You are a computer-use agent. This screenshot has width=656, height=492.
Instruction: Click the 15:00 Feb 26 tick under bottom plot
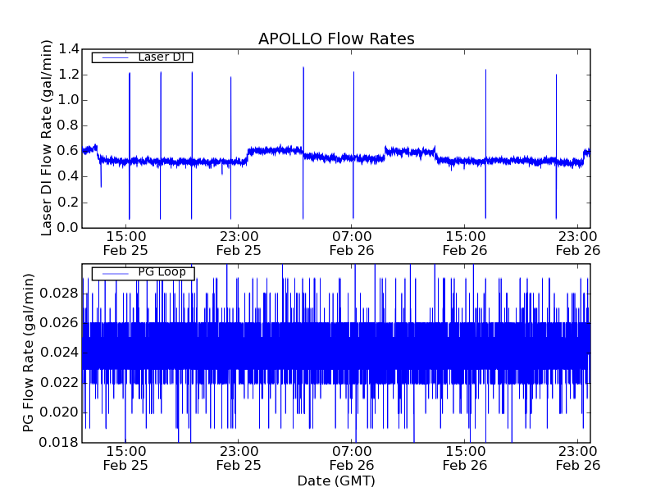(x=465, y=458)
